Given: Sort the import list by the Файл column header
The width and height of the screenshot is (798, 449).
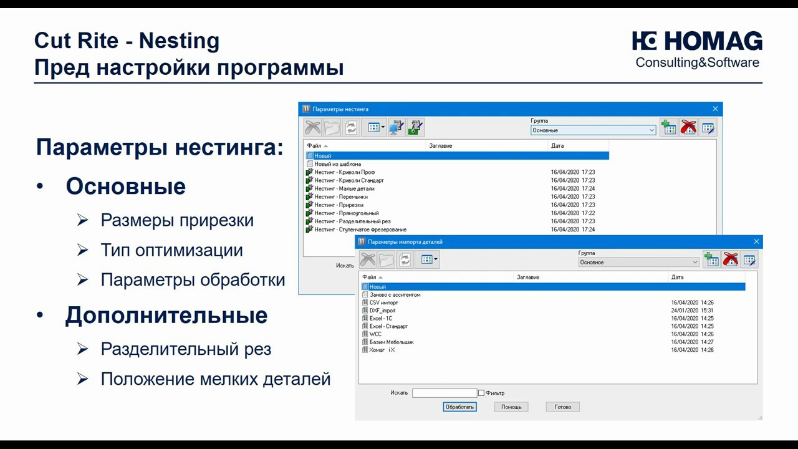Looking at the screenshot, I should (x=437, y=277).
